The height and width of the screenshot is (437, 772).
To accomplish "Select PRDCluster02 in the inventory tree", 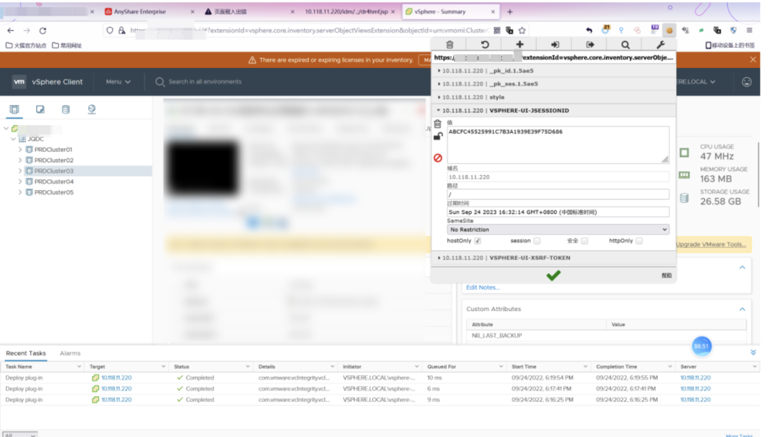I will pyautogui.click(x=54, y=160).
